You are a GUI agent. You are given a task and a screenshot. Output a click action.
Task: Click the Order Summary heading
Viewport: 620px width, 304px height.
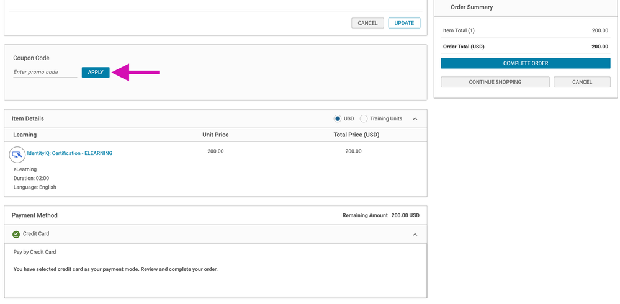pos(472,7)
